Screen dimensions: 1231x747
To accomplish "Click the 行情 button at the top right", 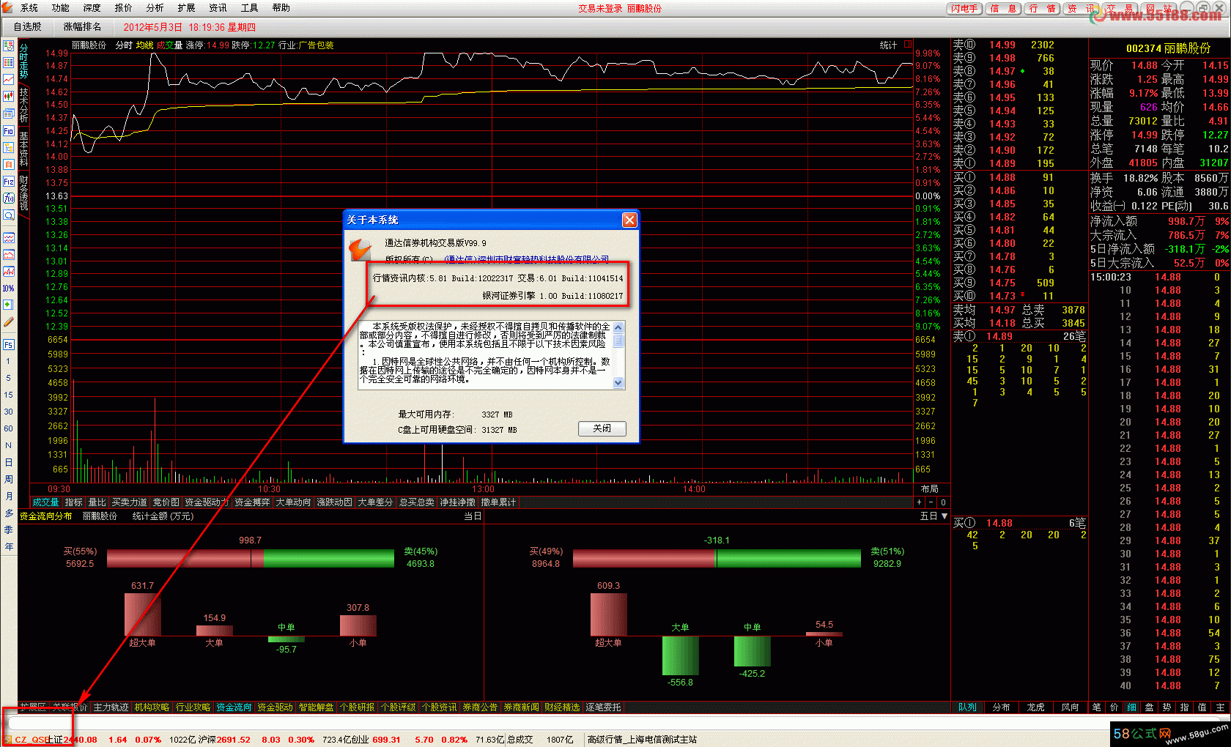I will (x=1042, y=9).
